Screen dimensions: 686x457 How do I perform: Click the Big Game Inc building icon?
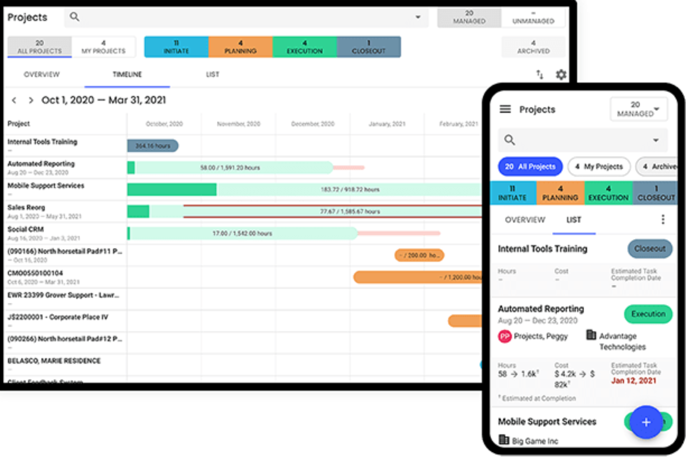point(504,439)
